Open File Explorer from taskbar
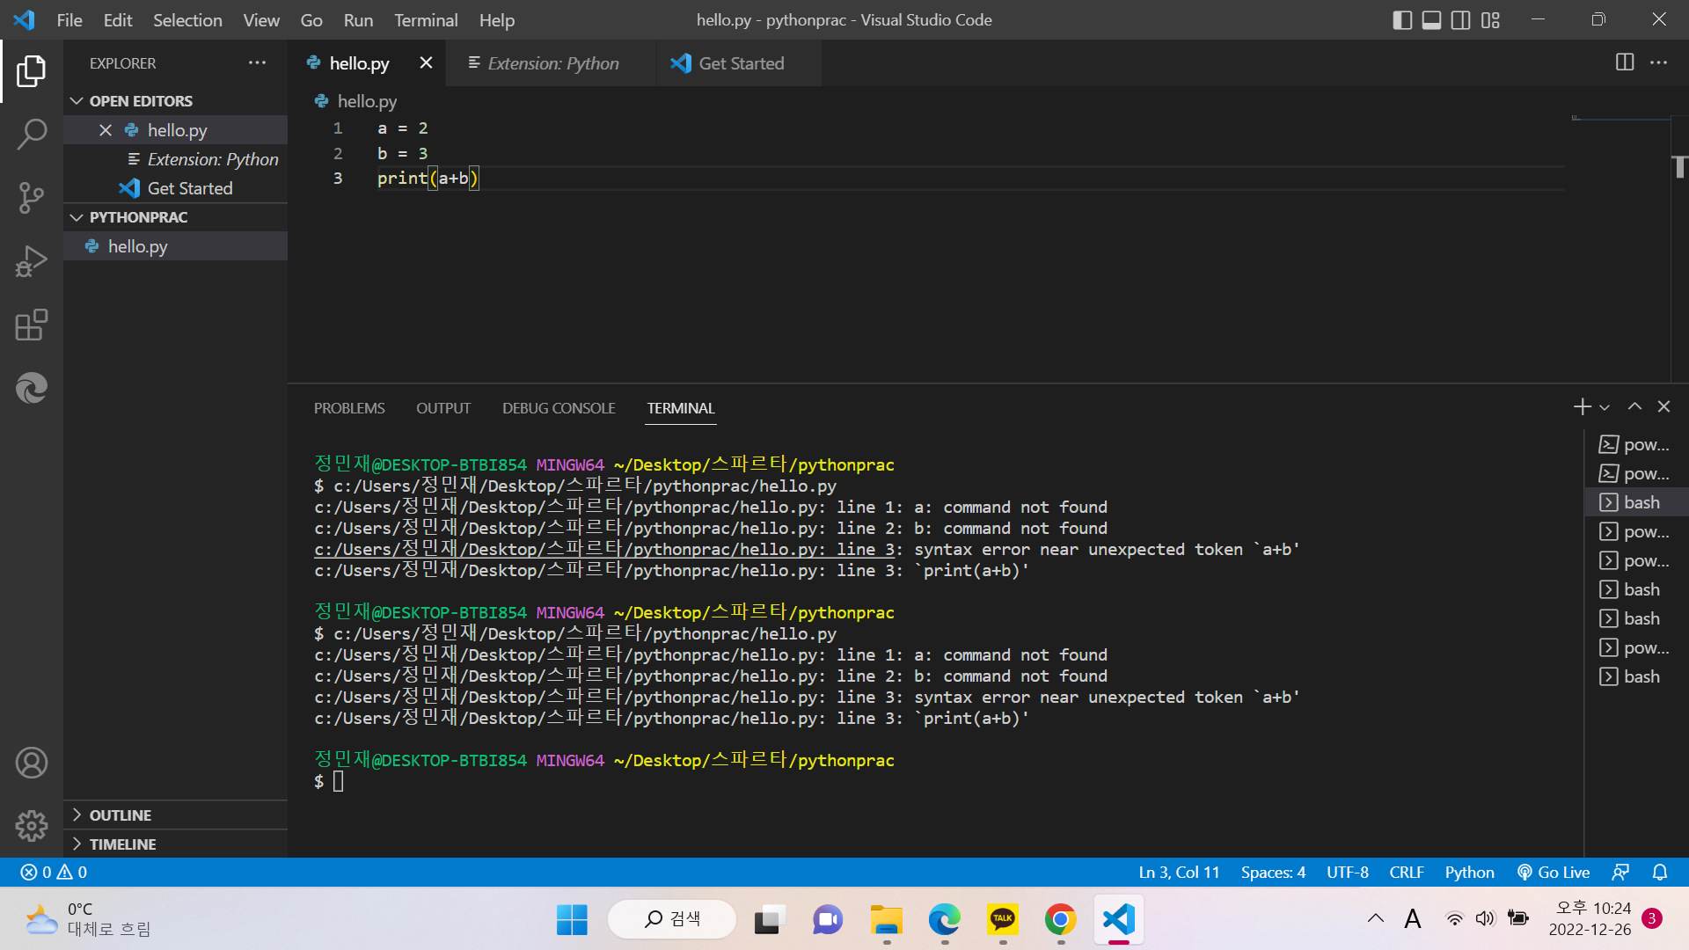Viewport: 1689px width, 950px height. click(887, 920)
